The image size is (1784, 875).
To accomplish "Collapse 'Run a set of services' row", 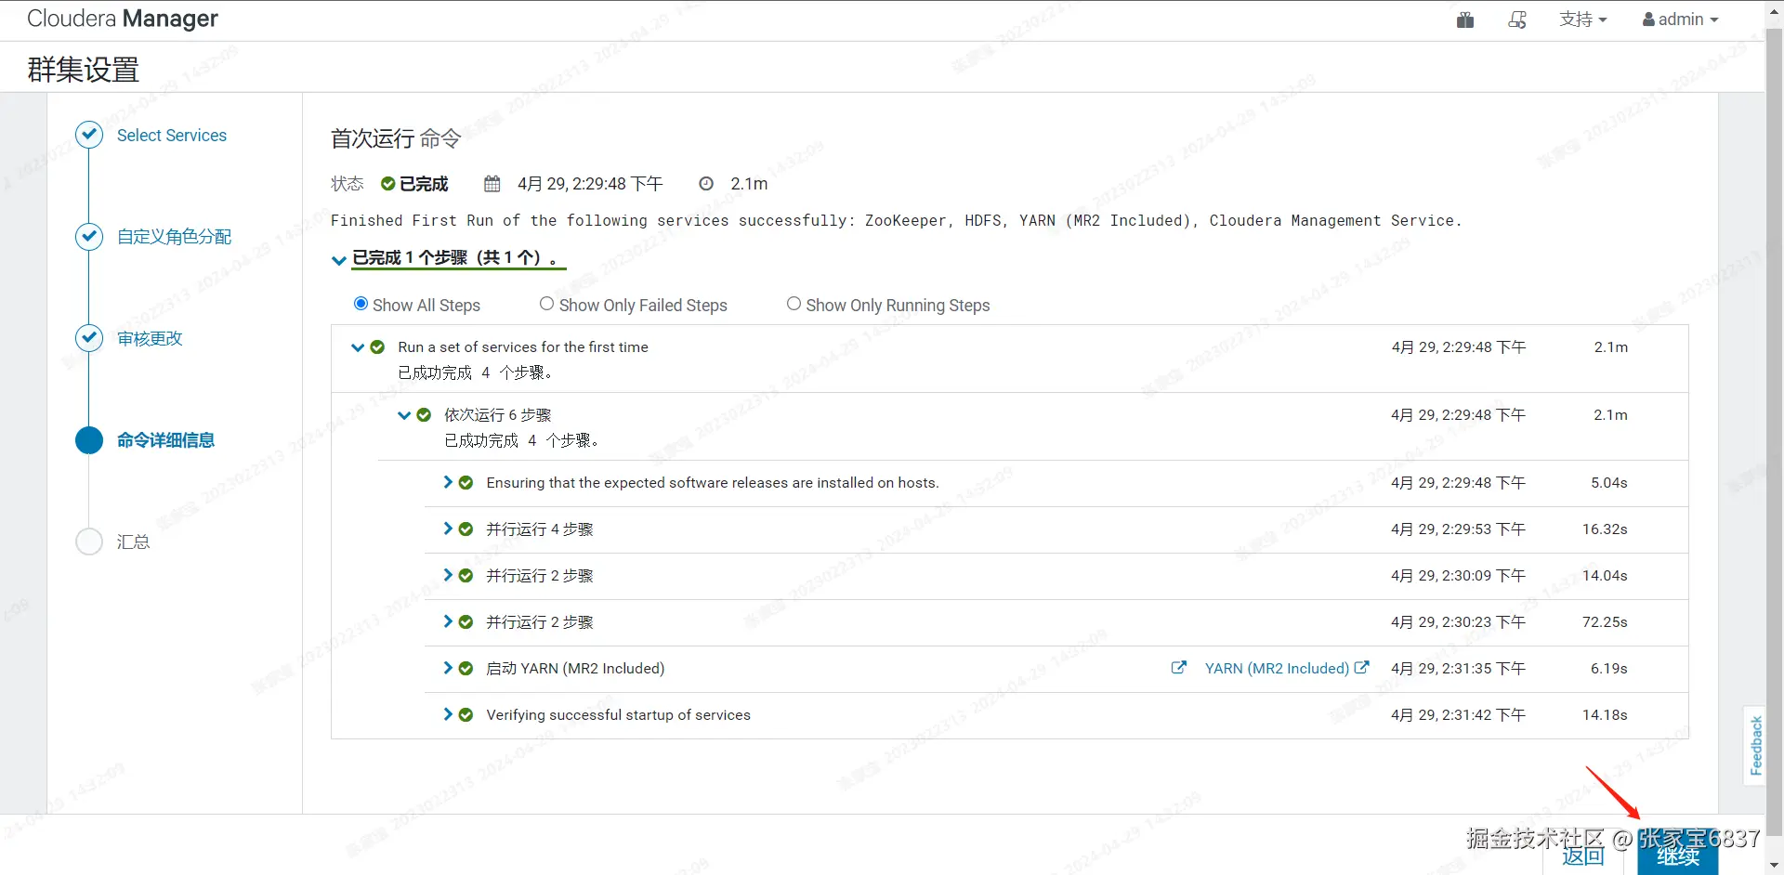I will pos(358,347).
